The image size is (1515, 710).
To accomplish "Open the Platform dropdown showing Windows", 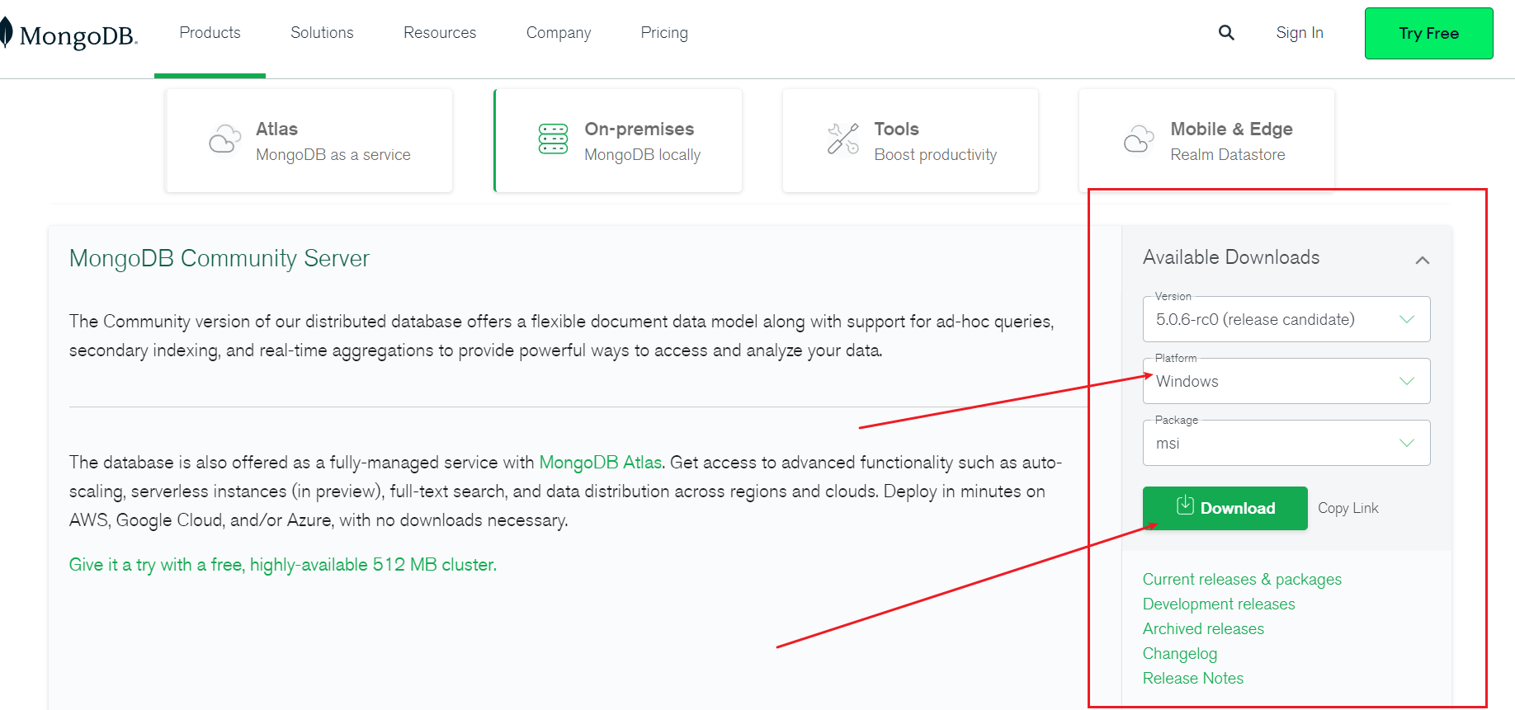I will coord(1286,382).
